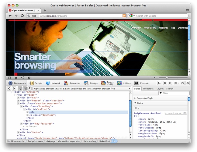The image size is (197, 152).
Task: Click the Filter field in Styles panel
Action: click(173, 93)
